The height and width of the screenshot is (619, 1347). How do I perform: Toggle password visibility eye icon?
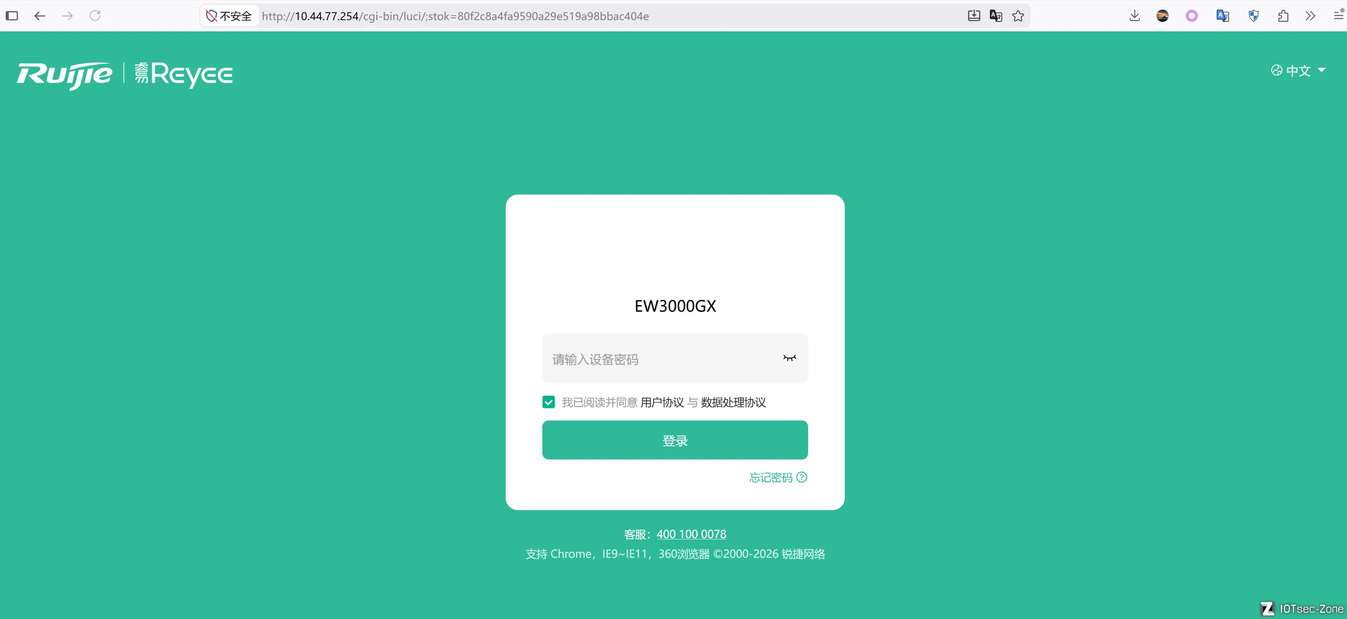[790, 358]
